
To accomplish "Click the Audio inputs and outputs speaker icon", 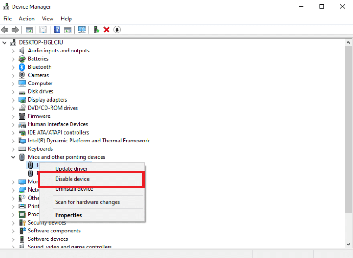I will tap(22, 51).
